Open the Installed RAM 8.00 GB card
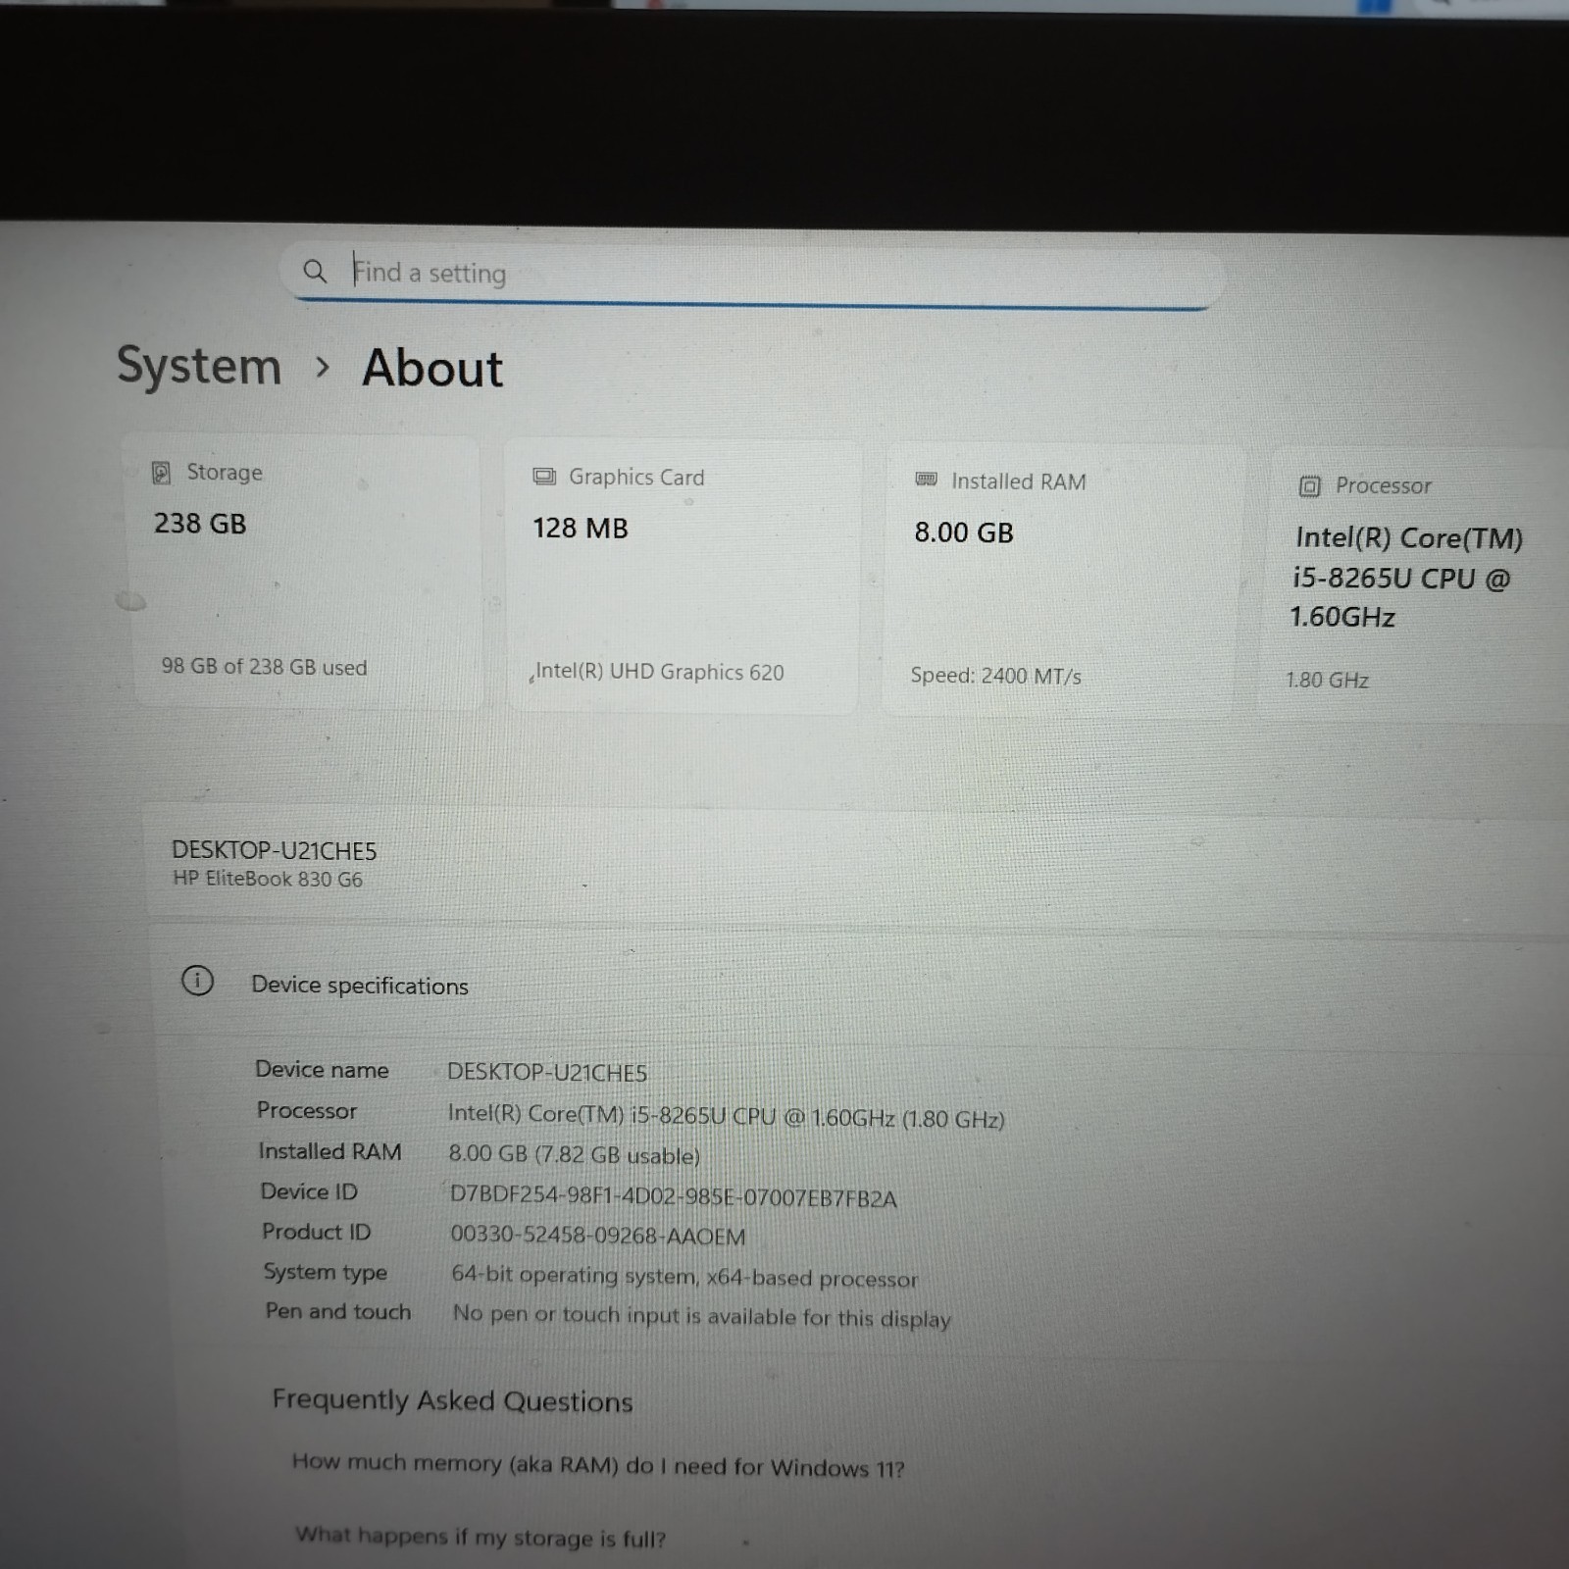Image resolution: width=1569 pixels, height=1569 pixels. 1062,581
